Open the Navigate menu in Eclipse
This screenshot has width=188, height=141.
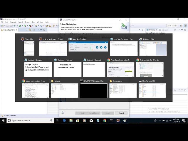[x=13, y=22]
